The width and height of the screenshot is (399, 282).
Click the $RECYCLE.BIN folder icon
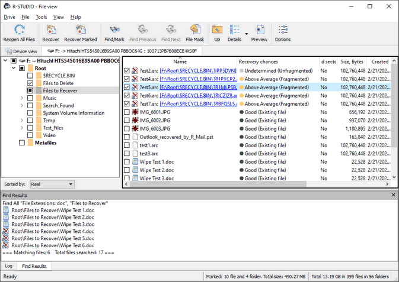pyautogui.click(x=39, y=76)
